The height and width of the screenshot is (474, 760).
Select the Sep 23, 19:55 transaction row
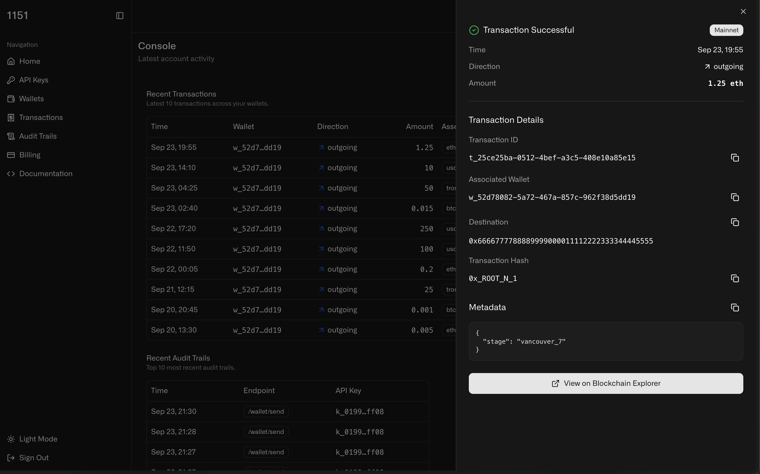301,147
